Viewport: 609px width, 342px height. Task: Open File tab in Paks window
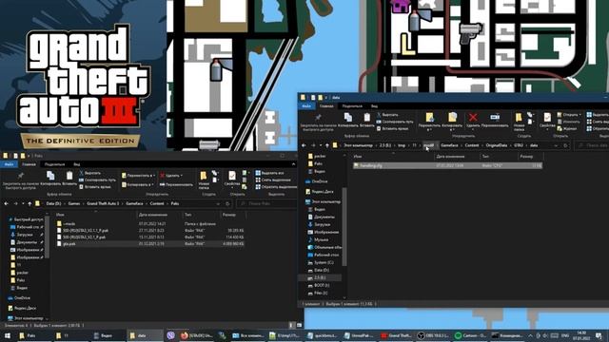tap(9, 164)
